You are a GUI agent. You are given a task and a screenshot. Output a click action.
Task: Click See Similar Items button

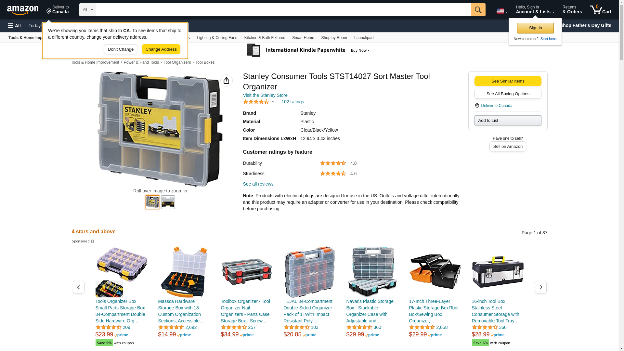(x=508, y=81)
